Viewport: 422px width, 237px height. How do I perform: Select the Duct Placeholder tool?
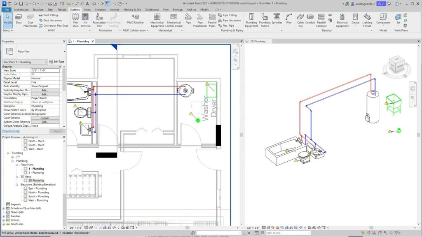(30, 20)
